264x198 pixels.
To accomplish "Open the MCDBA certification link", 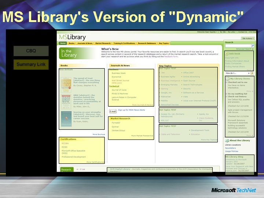I will (x=65, y=143).
